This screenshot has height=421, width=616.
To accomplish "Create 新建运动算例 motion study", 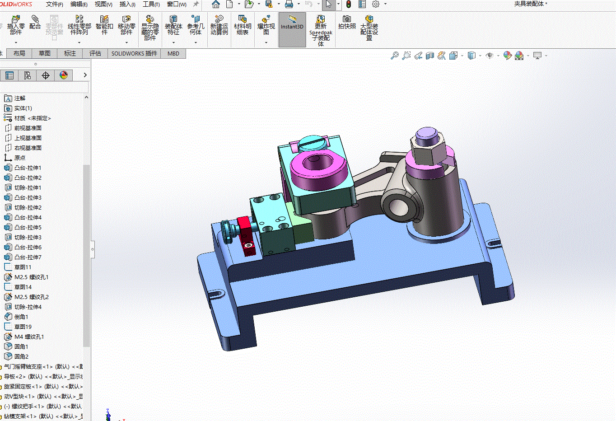I will (x=219, y=25).
